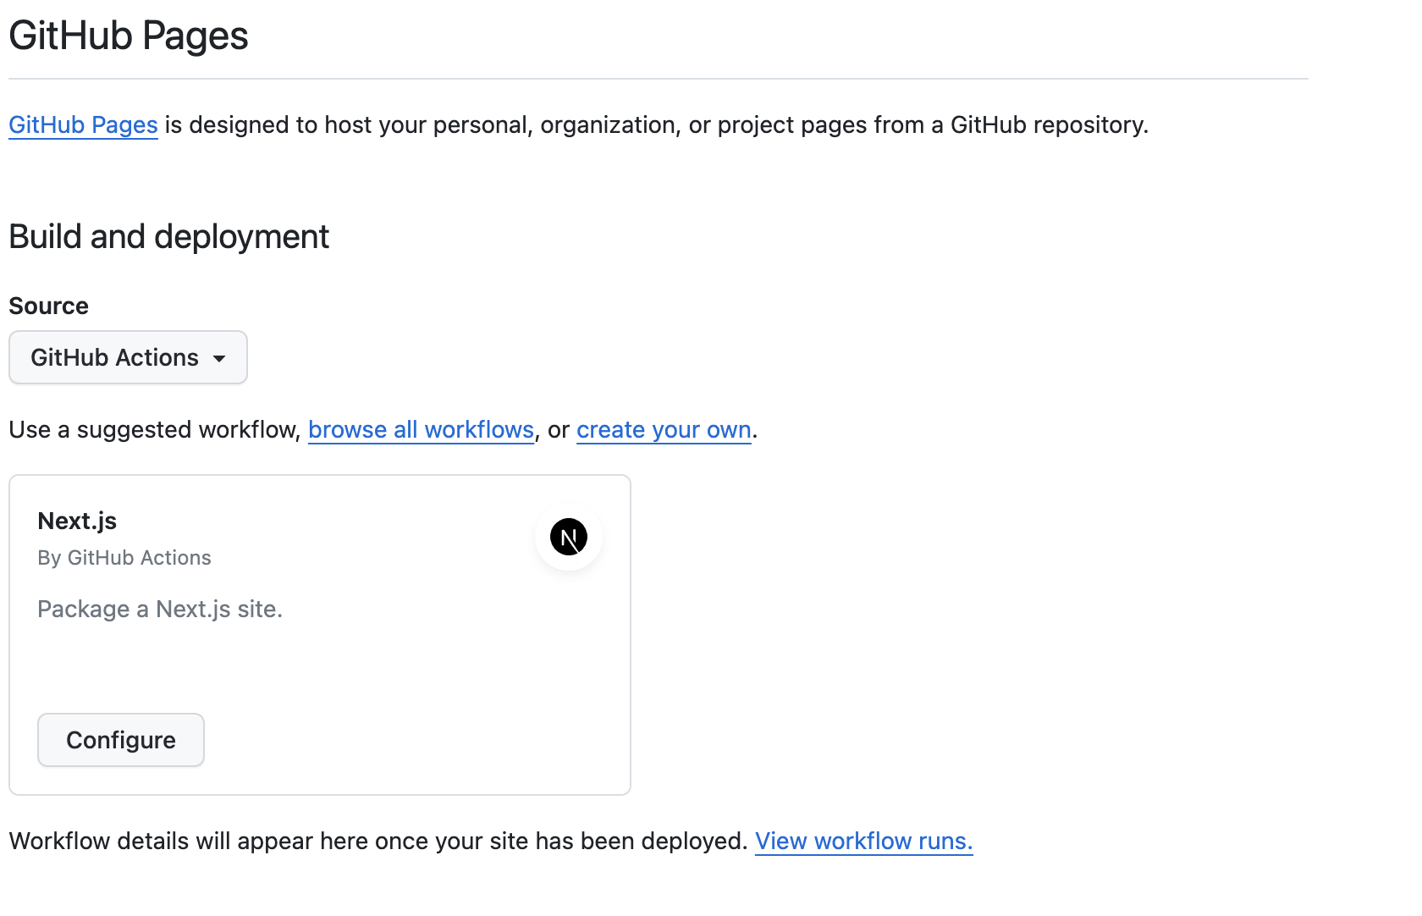Viewport: 1422px width, 916px height.
Task: Click the Build and deployment section heading
Action: click(168, 237)
